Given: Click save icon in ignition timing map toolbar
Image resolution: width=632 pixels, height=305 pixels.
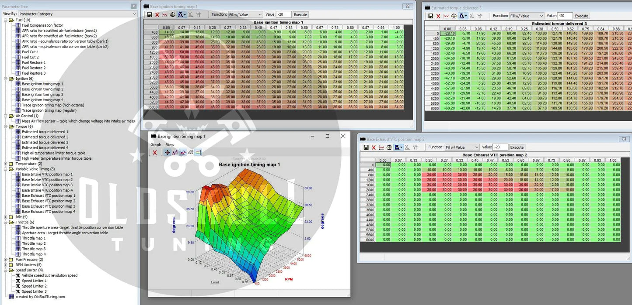Looking at the screenshot, I should click(x=150, y=15).
